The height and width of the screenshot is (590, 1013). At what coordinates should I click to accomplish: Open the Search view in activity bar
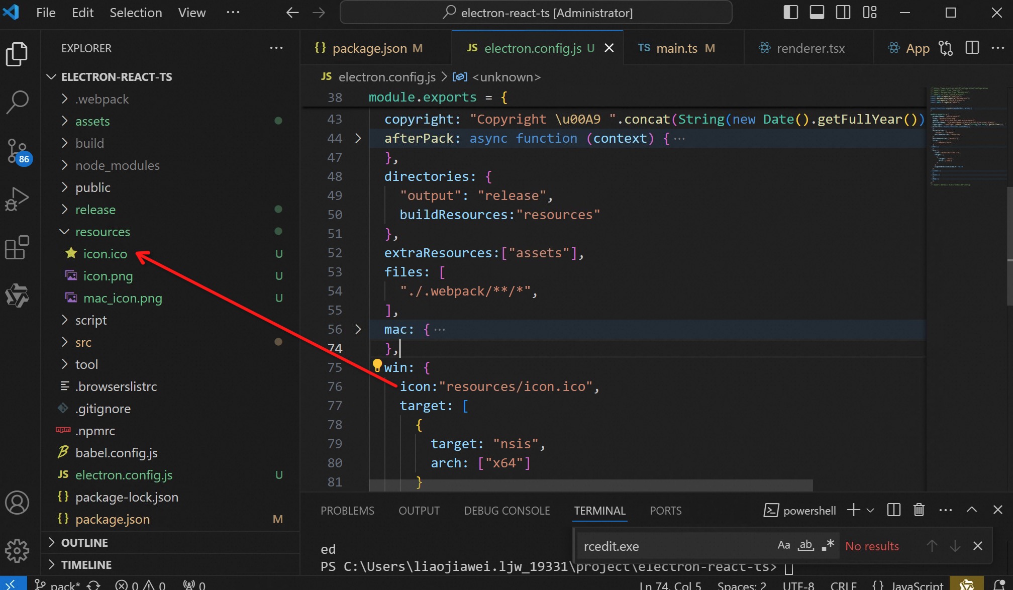[17, 102]
